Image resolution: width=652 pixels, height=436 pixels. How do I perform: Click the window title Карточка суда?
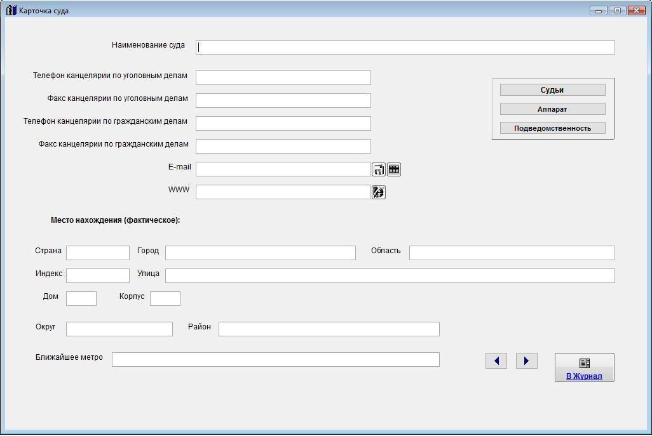pos(44,11)
